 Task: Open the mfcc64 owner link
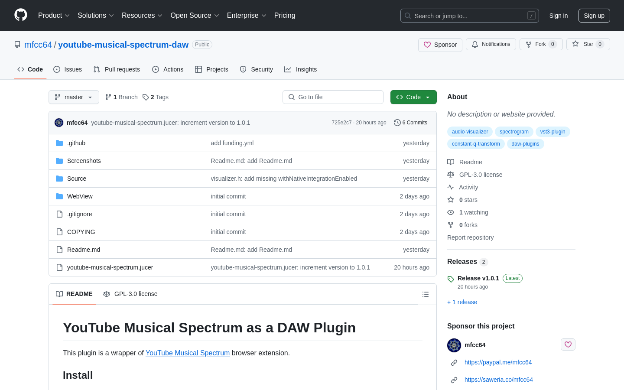pyautogui.click(x=38, y=45)
